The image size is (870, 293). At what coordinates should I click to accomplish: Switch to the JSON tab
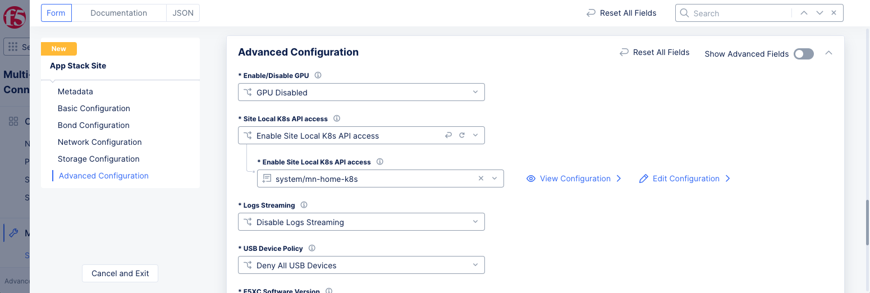[183, 13]
